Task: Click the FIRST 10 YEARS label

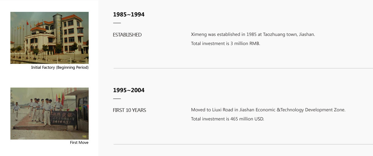Action: tap(129, 110)
